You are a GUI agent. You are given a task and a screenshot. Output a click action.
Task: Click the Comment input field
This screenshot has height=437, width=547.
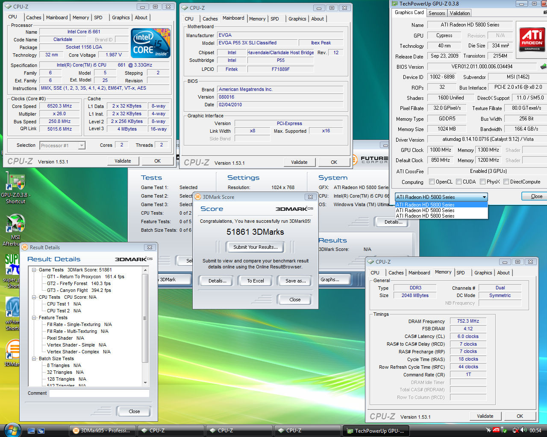pyautogui.click(x=99, y=393)
